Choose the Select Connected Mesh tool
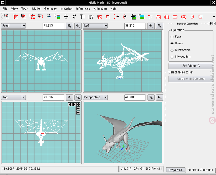 point(23,17)
